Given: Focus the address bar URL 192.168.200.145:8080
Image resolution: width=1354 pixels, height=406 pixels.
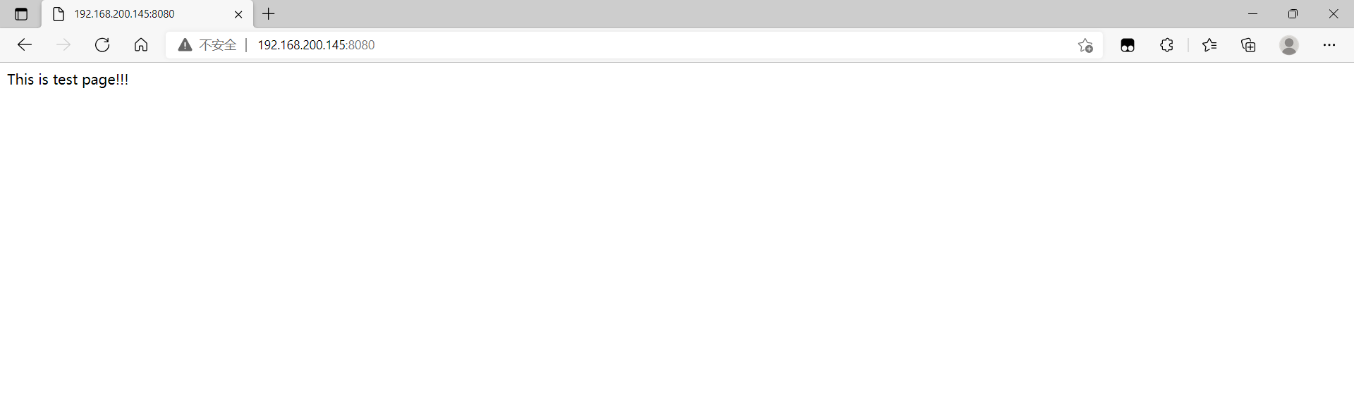Looking at the screenshot, I should coord(316,45).
